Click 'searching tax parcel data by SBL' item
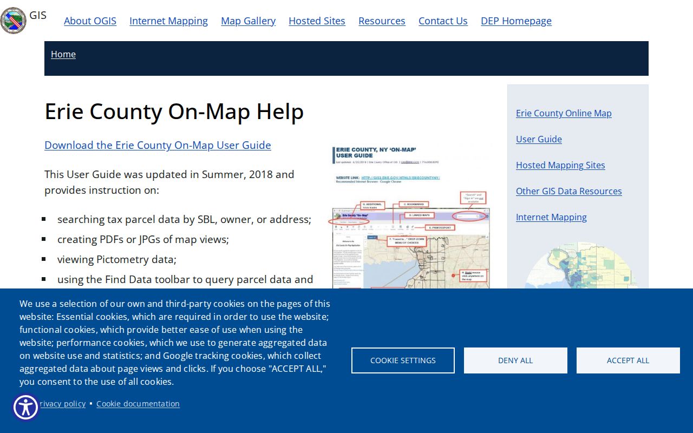This screenshot has width=693, height=433. 184,219
